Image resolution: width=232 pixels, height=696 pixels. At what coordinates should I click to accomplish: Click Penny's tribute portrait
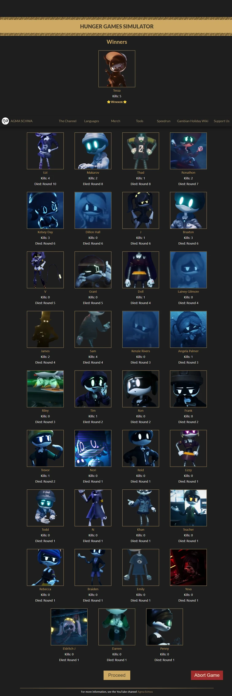click(164, 627)
